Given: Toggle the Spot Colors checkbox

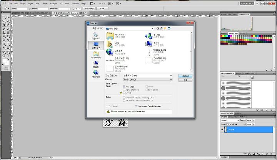Looking at the screenshot, I should pyautogui.click(x=147, y=90).
